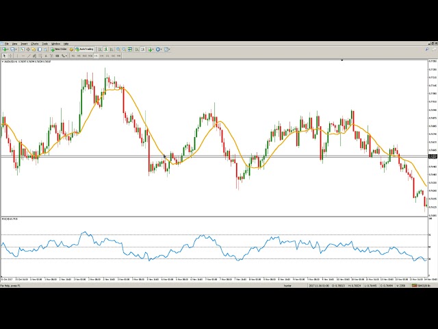Click the New Order button
Screen dimensions: 438x329
tap(60, 49)
